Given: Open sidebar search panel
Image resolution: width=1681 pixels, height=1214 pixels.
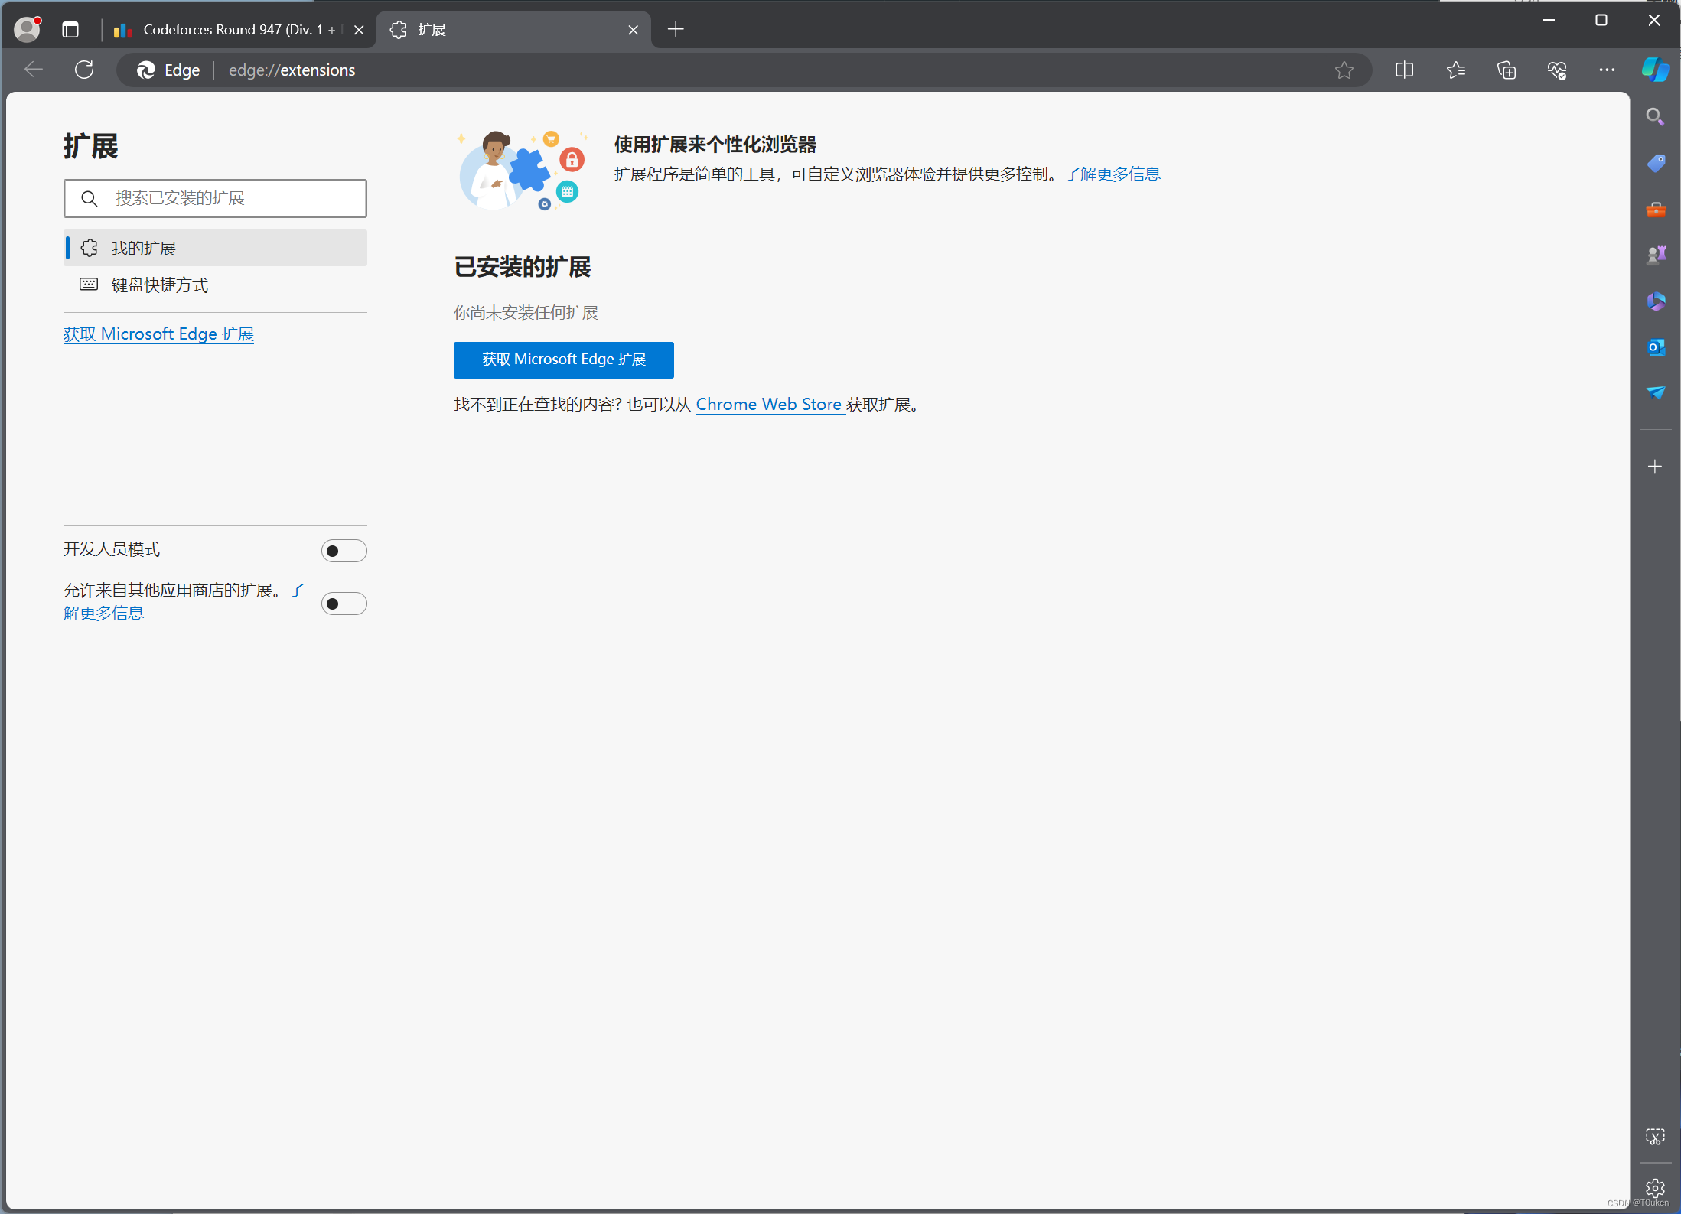Looking at the screenshot, I should tap(1656, 116).
